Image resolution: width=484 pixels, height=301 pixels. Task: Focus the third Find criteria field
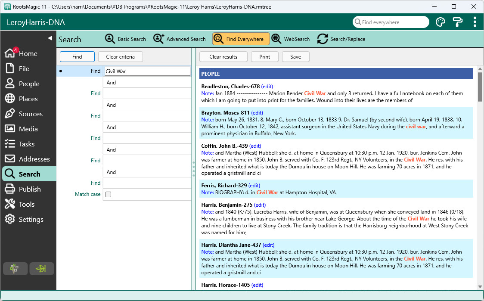pyautogui.click(x=147, y=116)
